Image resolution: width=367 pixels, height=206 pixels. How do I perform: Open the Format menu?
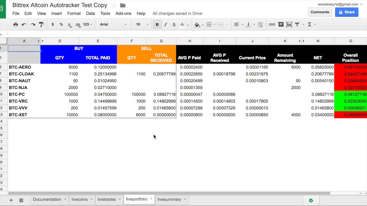point(74,13)
